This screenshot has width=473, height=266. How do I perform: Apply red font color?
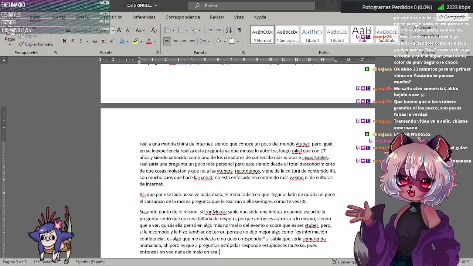pyautogui.click(x=149, y=41)
